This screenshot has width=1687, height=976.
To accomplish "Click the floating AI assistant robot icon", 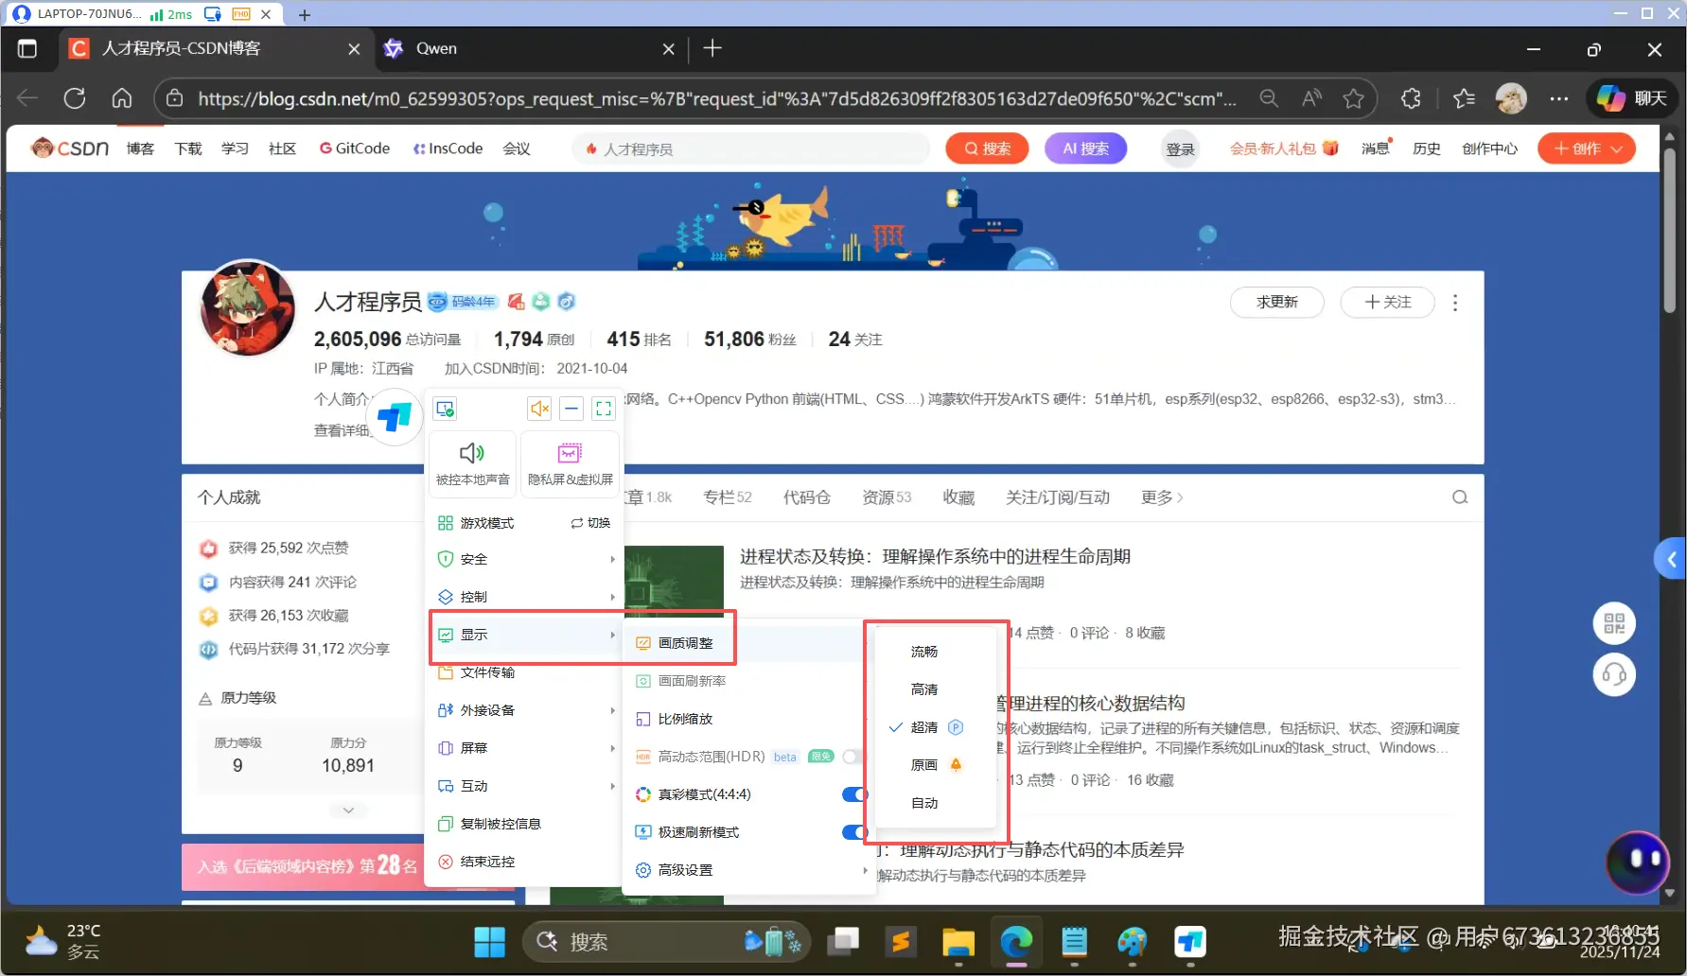I will click(1638, 862).
